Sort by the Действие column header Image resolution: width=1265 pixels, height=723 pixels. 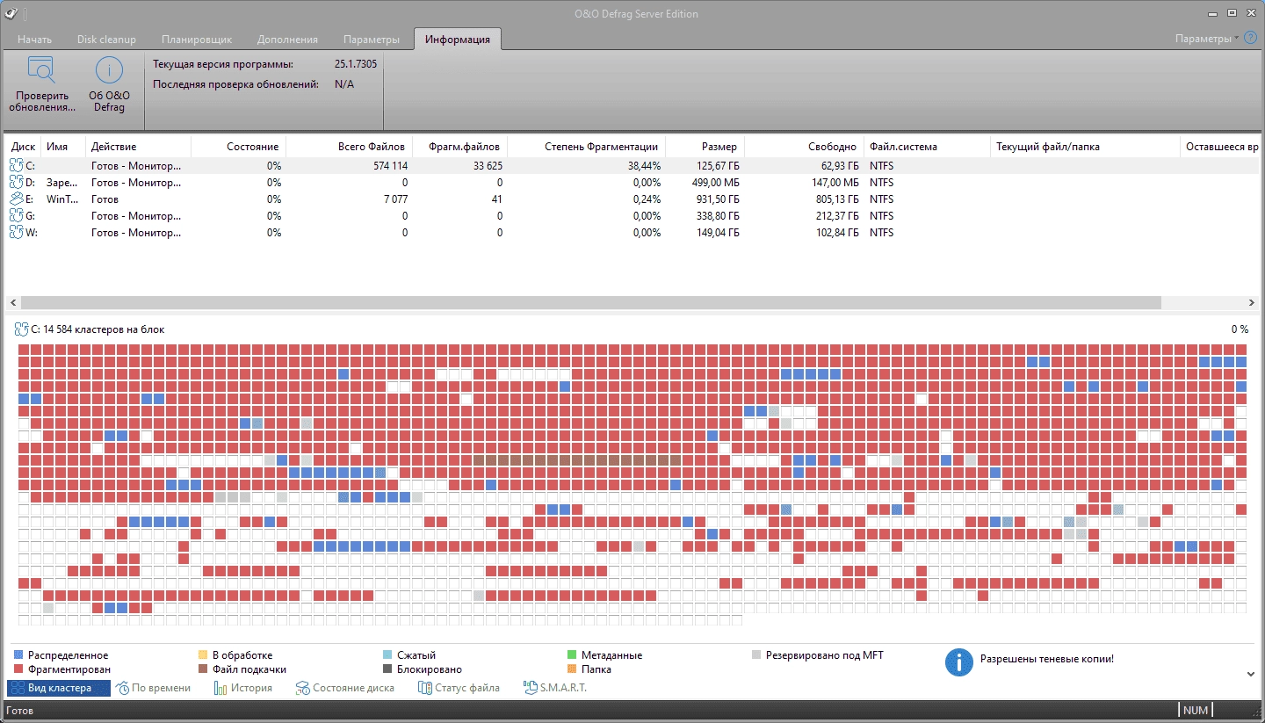(x=138, y=147)
